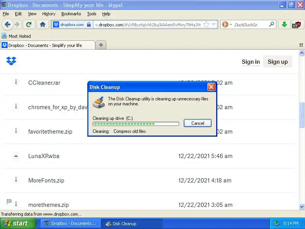Image resolution: width=305 pixels, height=229 pixels.
Task: Open morethemes.zip file
Action: [49, 205]
